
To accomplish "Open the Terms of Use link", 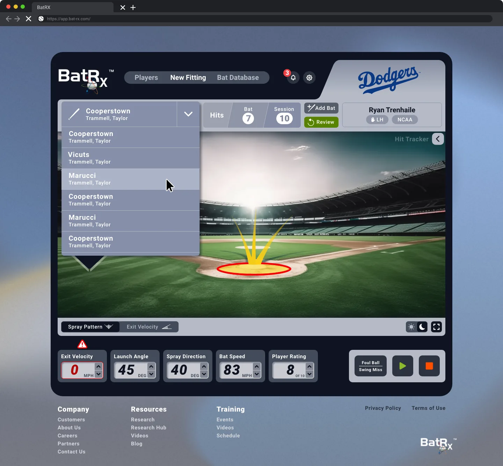I will 429,408.
